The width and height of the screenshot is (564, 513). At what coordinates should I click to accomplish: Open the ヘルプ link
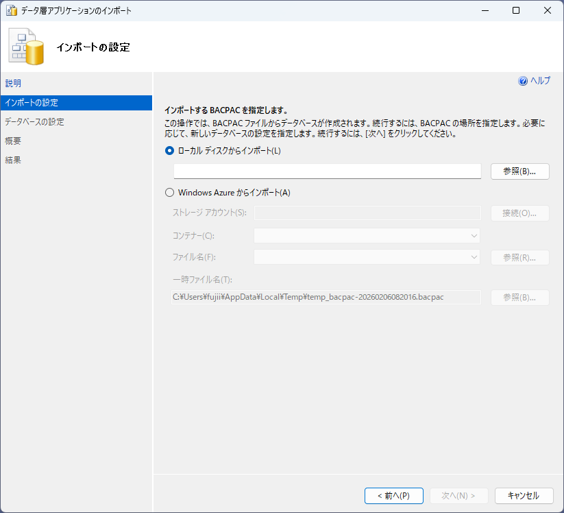(x=540, y=81)
